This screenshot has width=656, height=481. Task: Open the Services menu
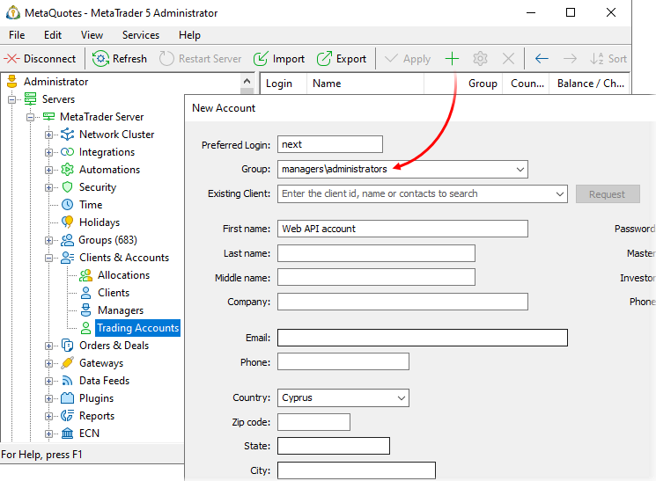[x=141, y=35]
